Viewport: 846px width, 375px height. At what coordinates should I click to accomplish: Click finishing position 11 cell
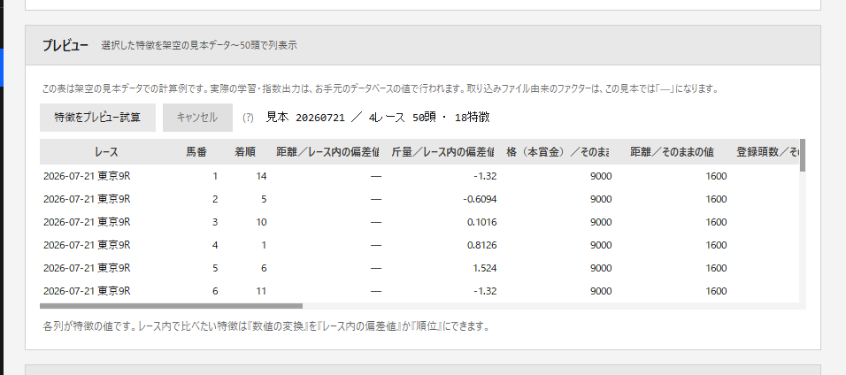pyautogui.click(x=261, y=291)
